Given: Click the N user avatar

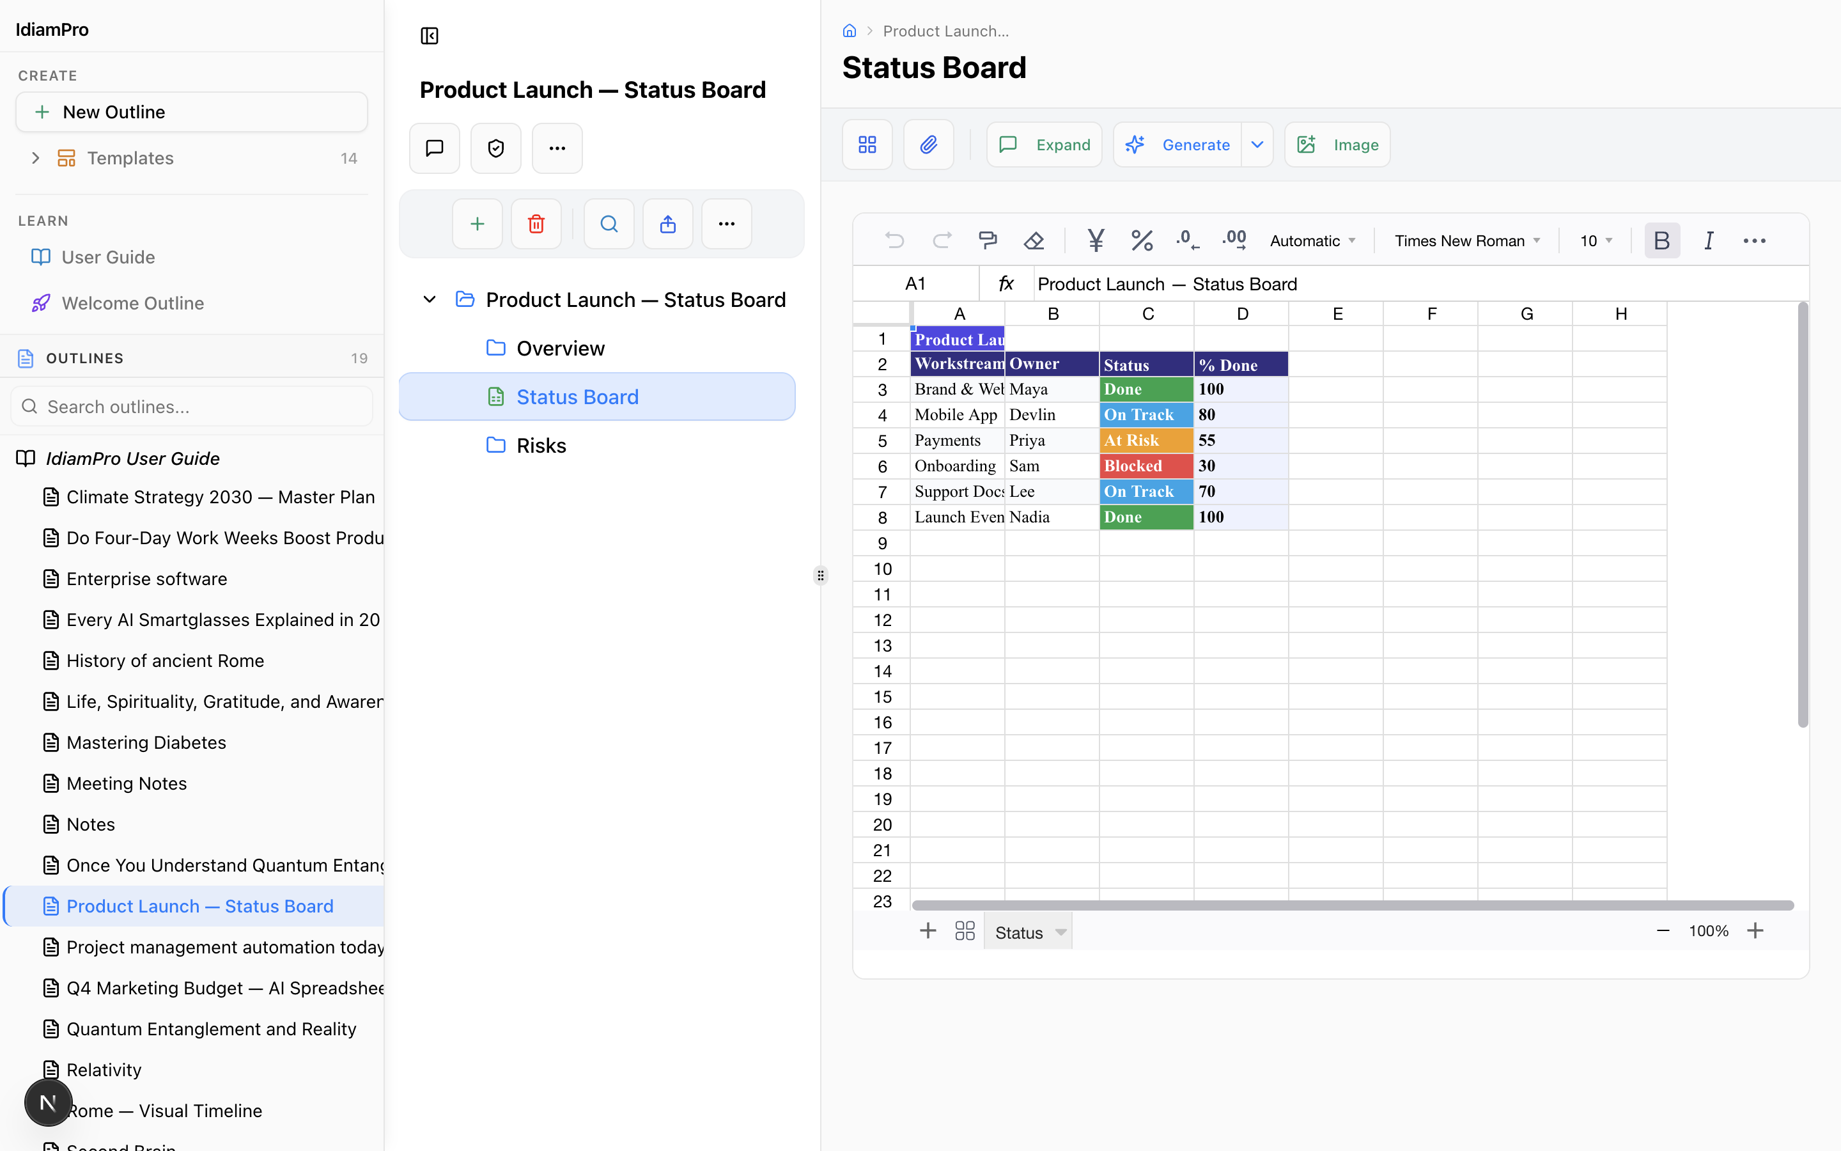Looking at the screenshot, I should (x=48, y=1102).
